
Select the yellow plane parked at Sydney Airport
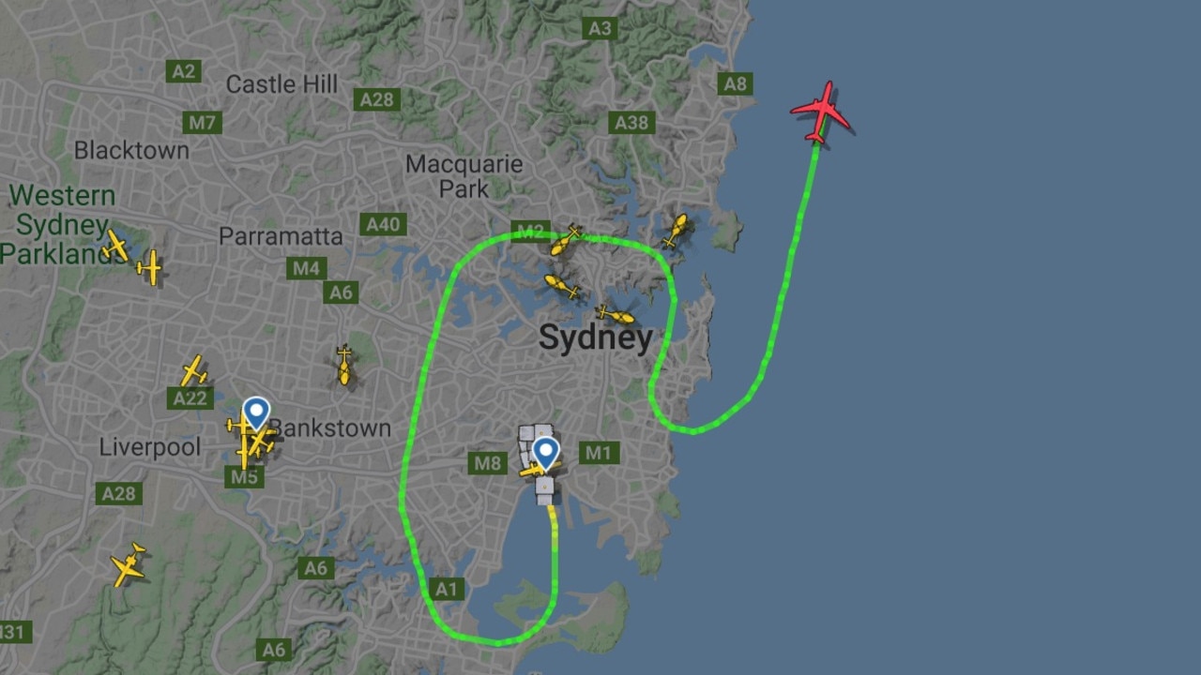click(533, 468)
